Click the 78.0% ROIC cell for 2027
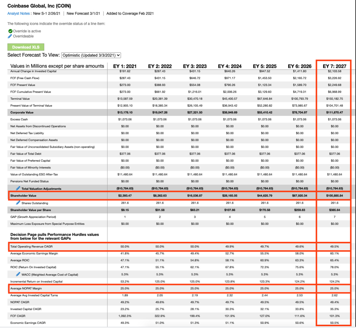 334,267
